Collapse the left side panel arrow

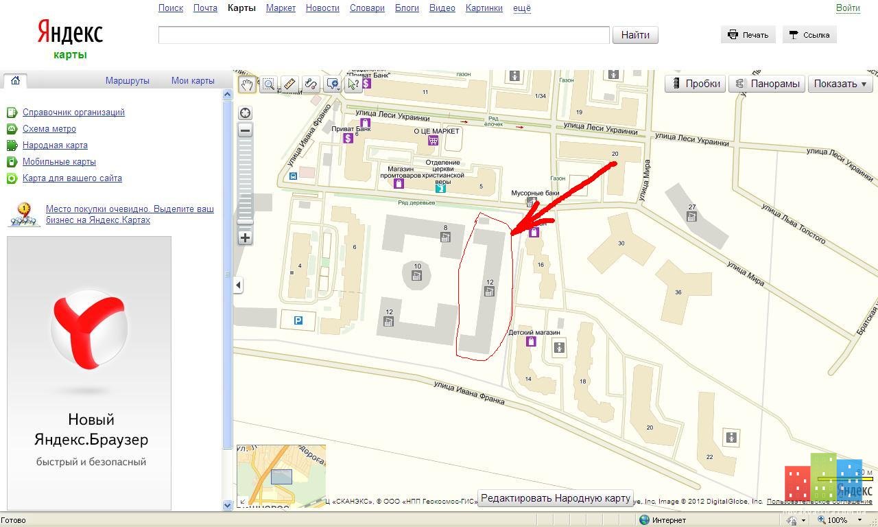[238, 284]
